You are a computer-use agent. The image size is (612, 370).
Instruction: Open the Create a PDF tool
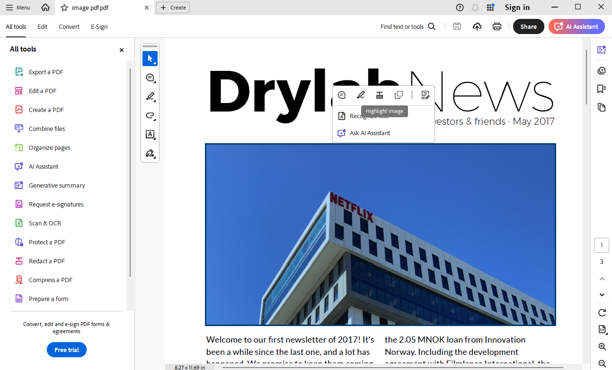[x=46, y=110]
